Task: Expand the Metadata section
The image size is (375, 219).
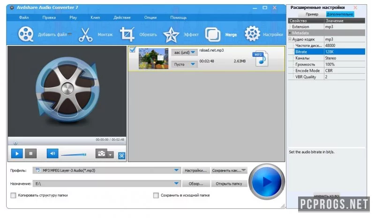Action: 290,33
